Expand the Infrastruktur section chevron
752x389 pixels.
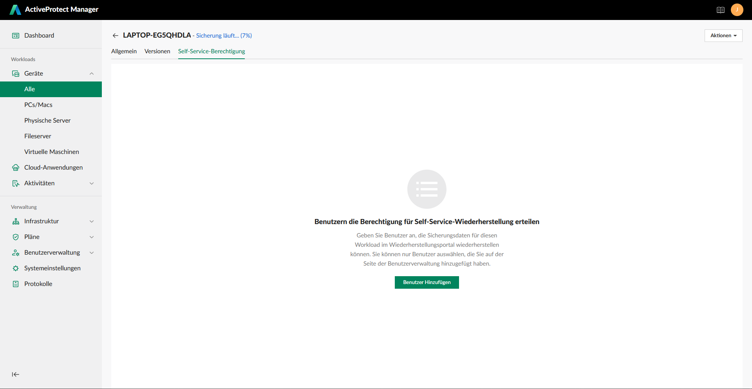coord(92,221)
